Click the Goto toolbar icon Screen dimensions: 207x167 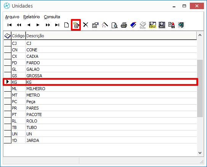(143, 25)
